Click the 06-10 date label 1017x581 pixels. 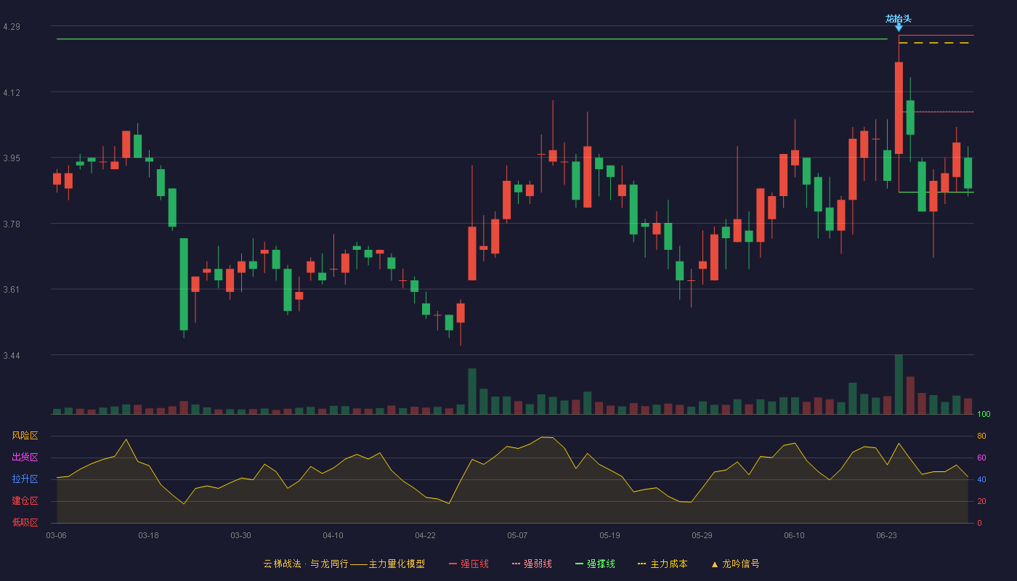[x=794, y=535]
